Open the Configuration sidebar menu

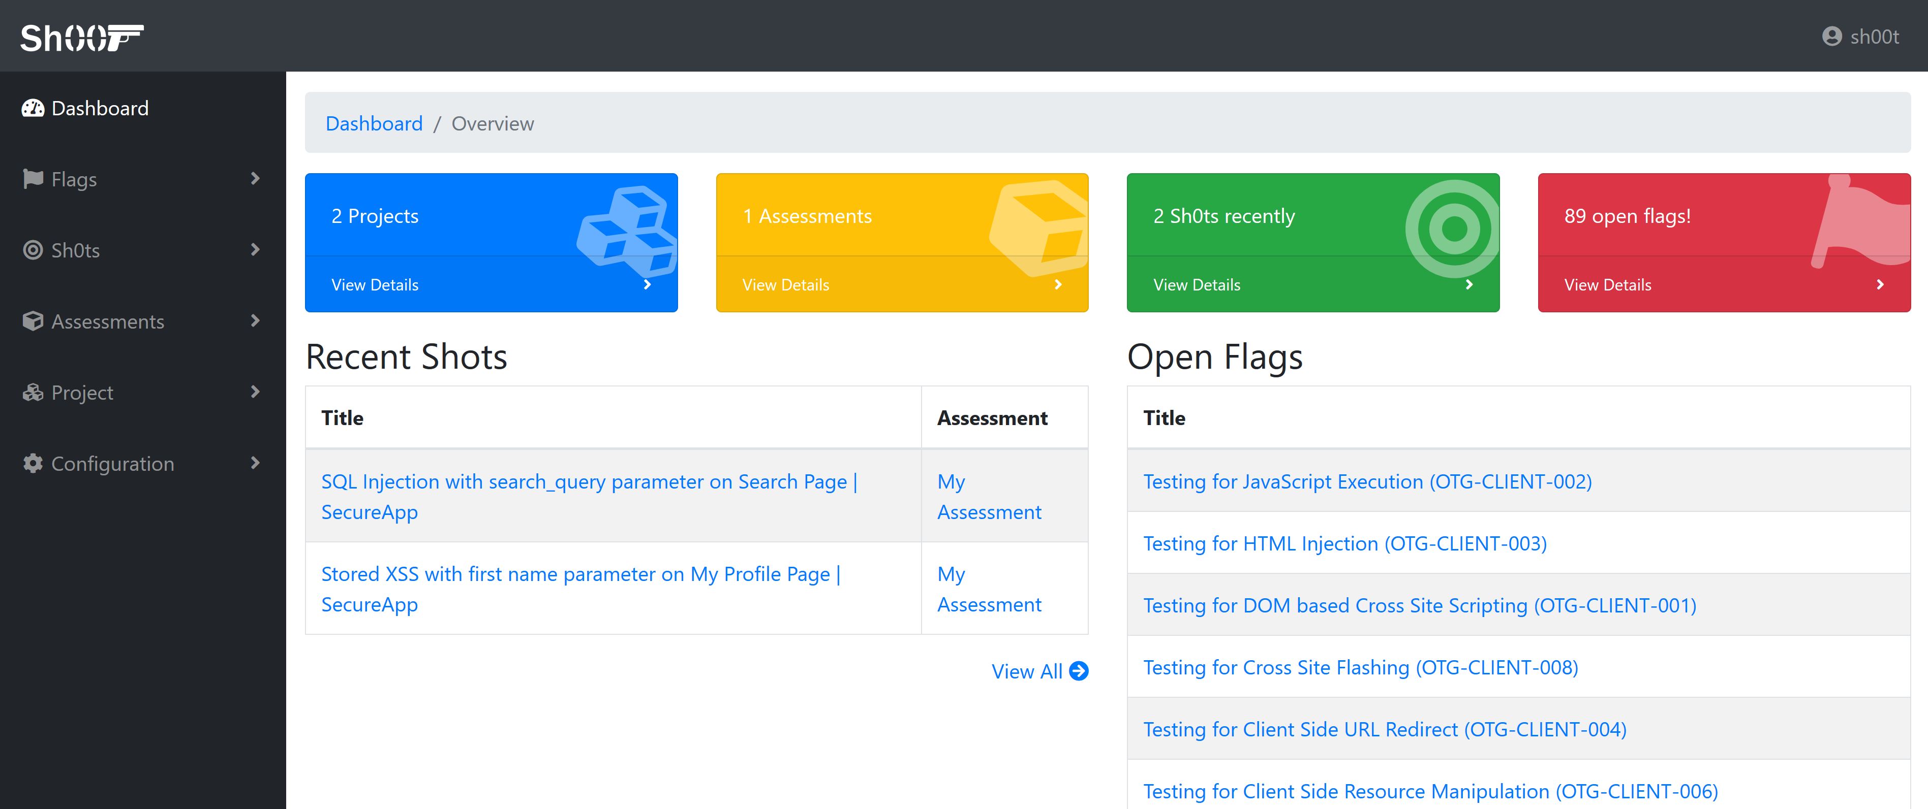(142, 464)
